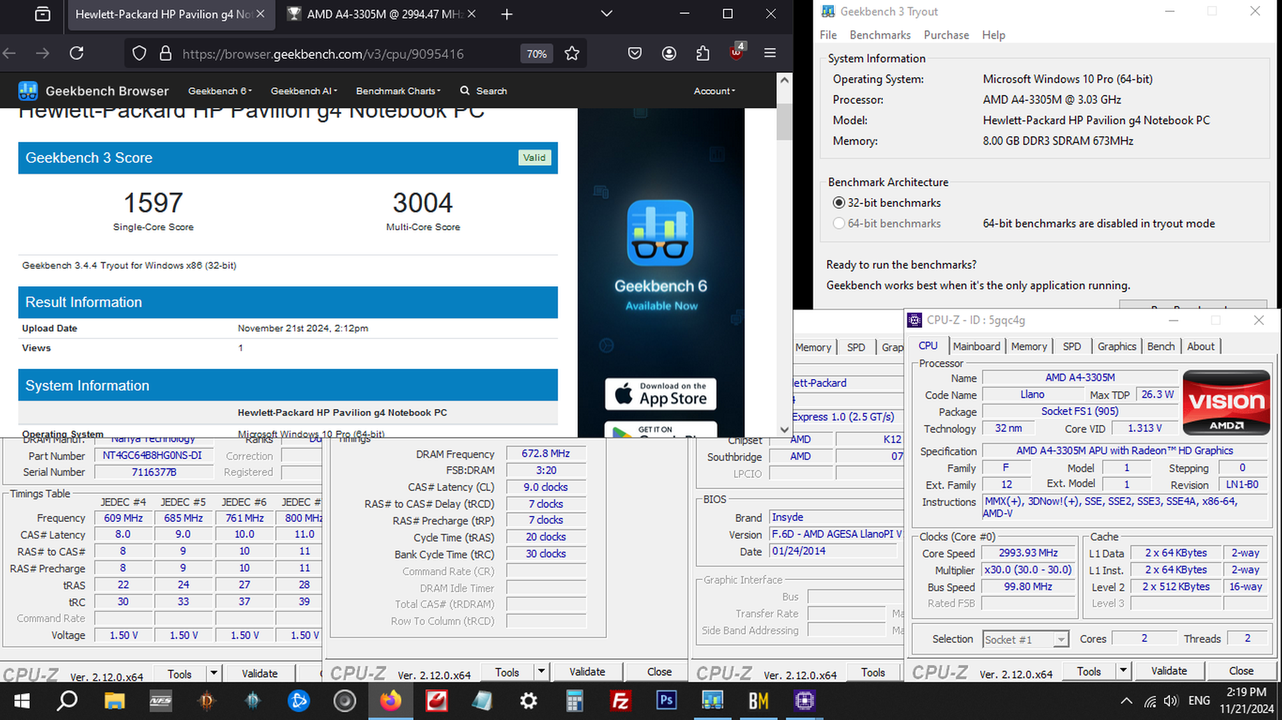The width and height of the screenshot is (1282, 720).
Task: Switch to About tab in CPU-Z
Action: 1201,346
